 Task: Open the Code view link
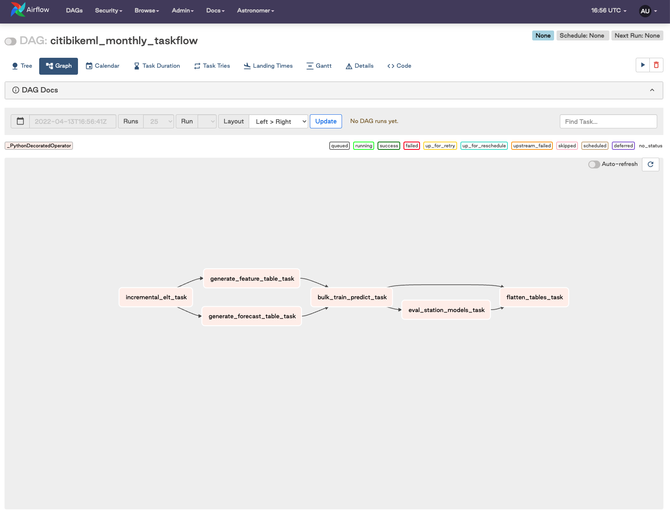pyautogui.click(x=399, y=66)
